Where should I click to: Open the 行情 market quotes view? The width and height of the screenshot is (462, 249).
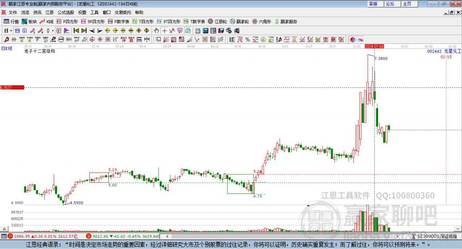click(x=11, y=22)
